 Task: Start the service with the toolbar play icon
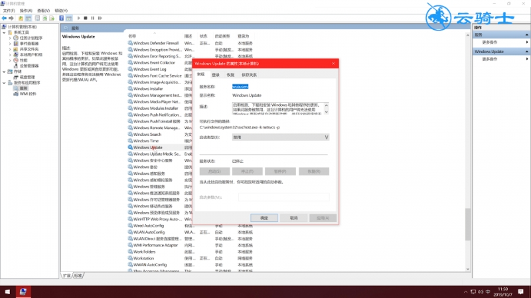tap(78, 19)
